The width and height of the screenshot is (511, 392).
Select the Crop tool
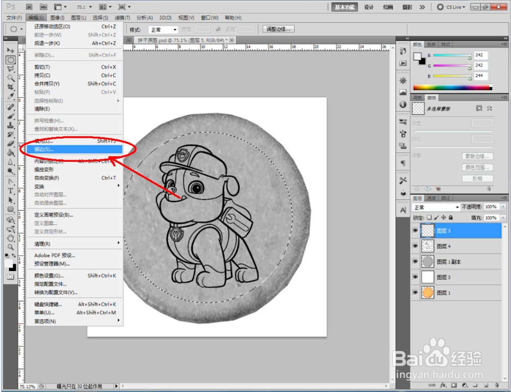[10, 87]
